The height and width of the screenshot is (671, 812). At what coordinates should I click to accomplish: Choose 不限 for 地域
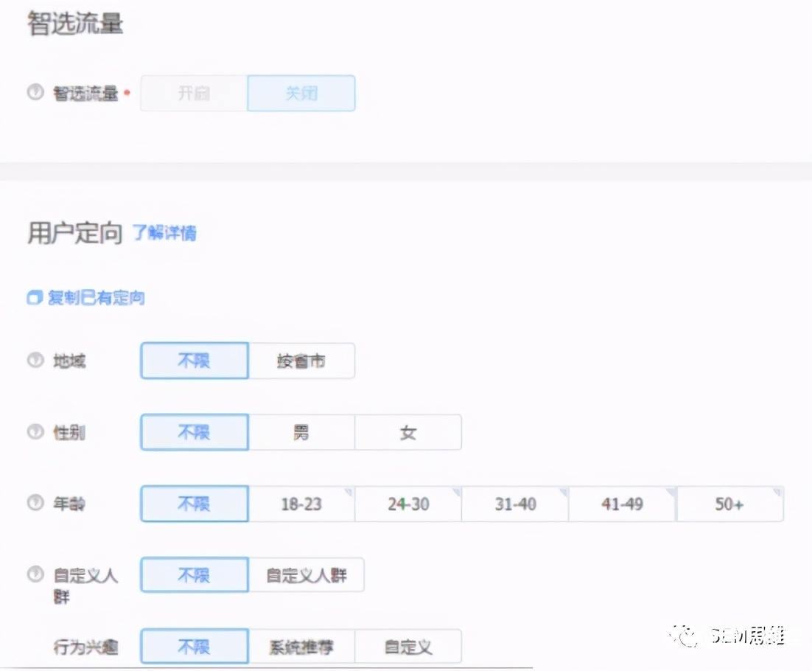coord(195,361)
